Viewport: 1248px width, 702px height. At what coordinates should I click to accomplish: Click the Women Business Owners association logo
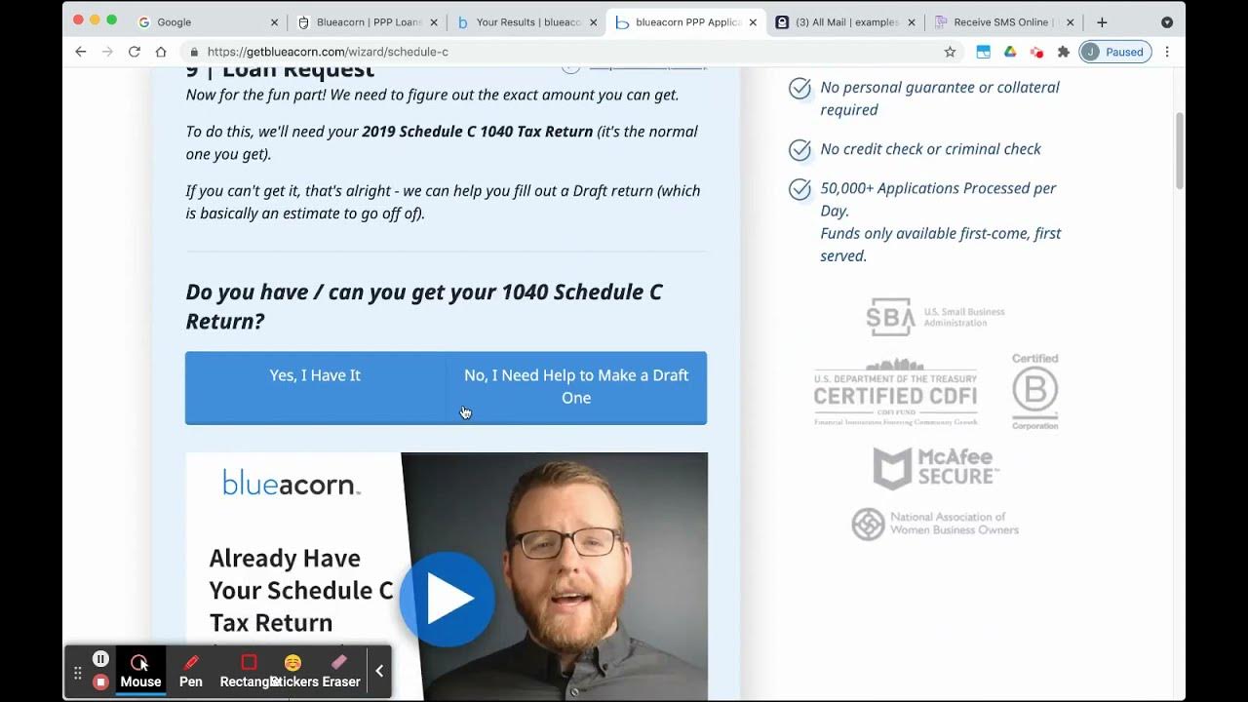[935, 524]
